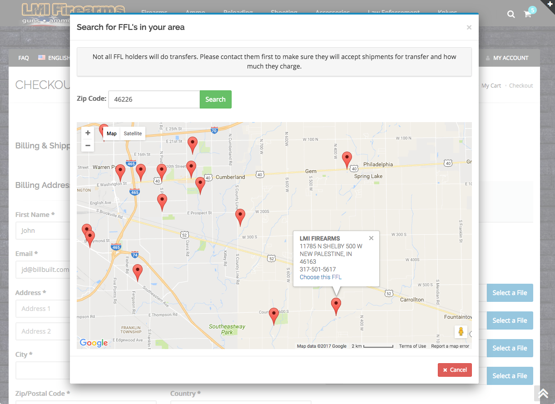Select the map pin near W 200S

240,217
